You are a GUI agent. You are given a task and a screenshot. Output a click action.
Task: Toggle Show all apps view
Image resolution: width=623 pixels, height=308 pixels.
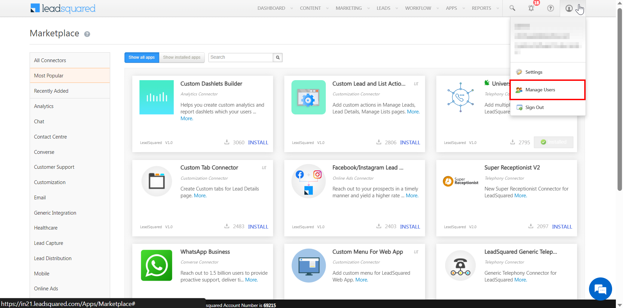[x=141, y=57]
